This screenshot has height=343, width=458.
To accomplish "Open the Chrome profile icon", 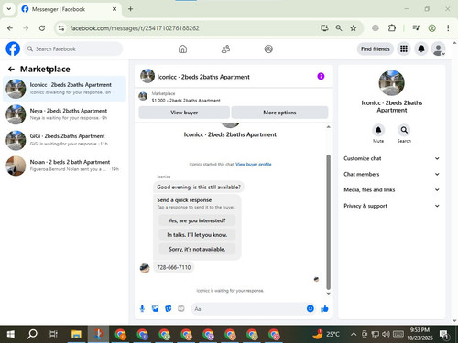I will [431, 28].
